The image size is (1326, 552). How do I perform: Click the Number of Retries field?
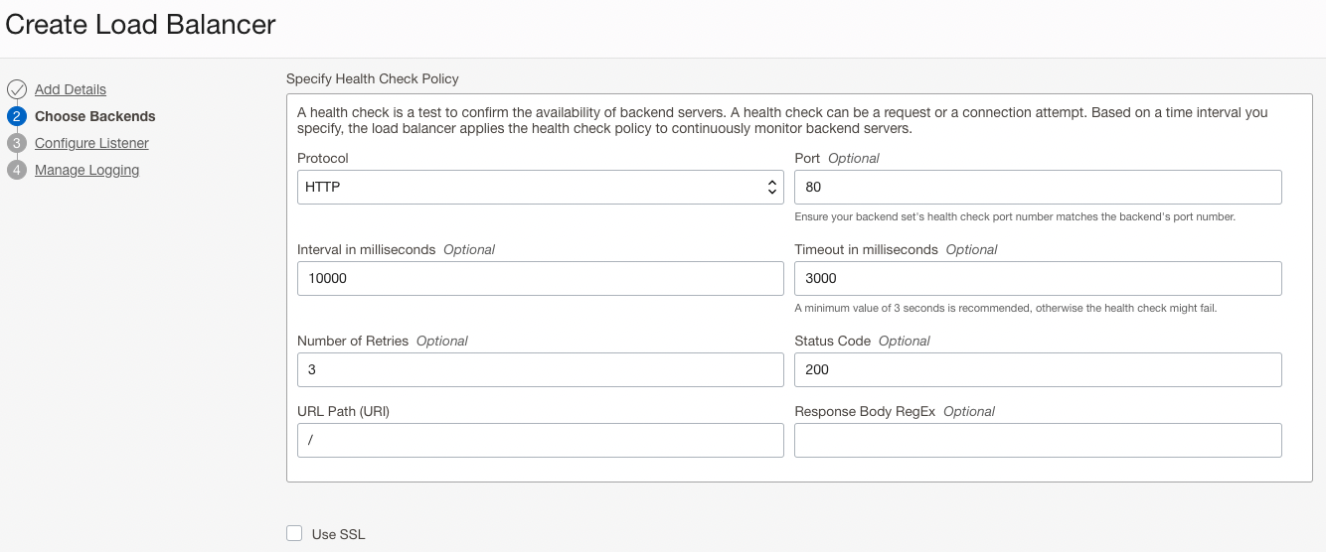[x=540, y=369]
